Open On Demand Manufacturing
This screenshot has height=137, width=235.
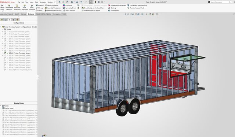[137, 5]
